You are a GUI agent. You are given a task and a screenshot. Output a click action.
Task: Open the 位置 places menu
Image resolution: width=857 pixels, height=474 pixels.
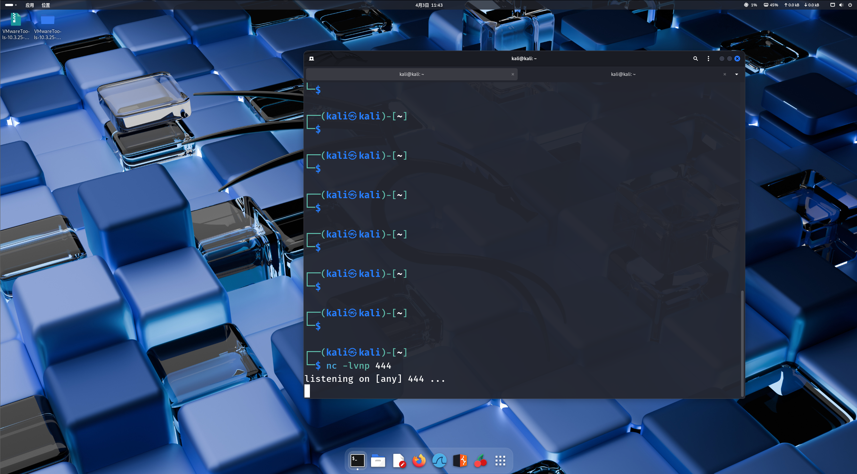tap(45, 5)
